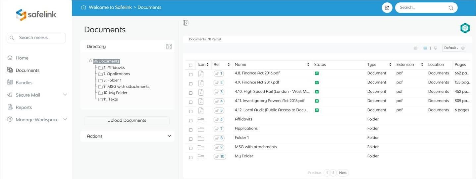Click ref badge 3 for High Speed Rail

click(219, 92)
